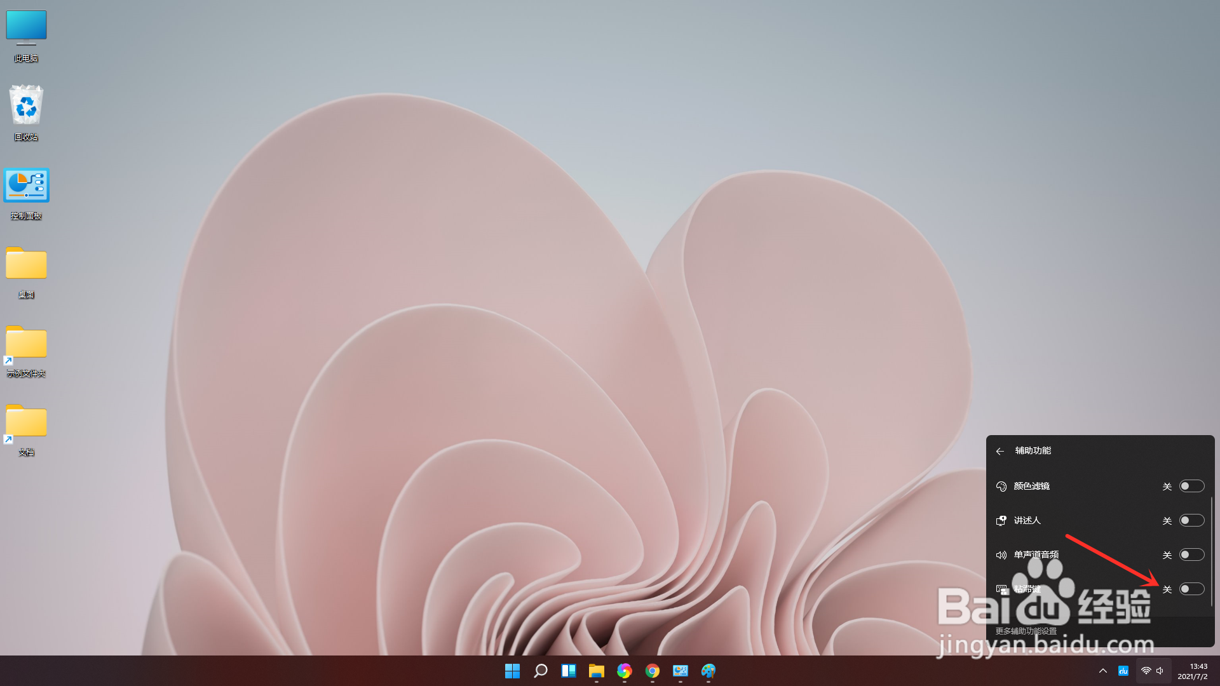Image resolution: width=1220 pixels, height=686 pixels.
Task: Open the 更多辅助功能设置 link
Action: (1026, 631)
